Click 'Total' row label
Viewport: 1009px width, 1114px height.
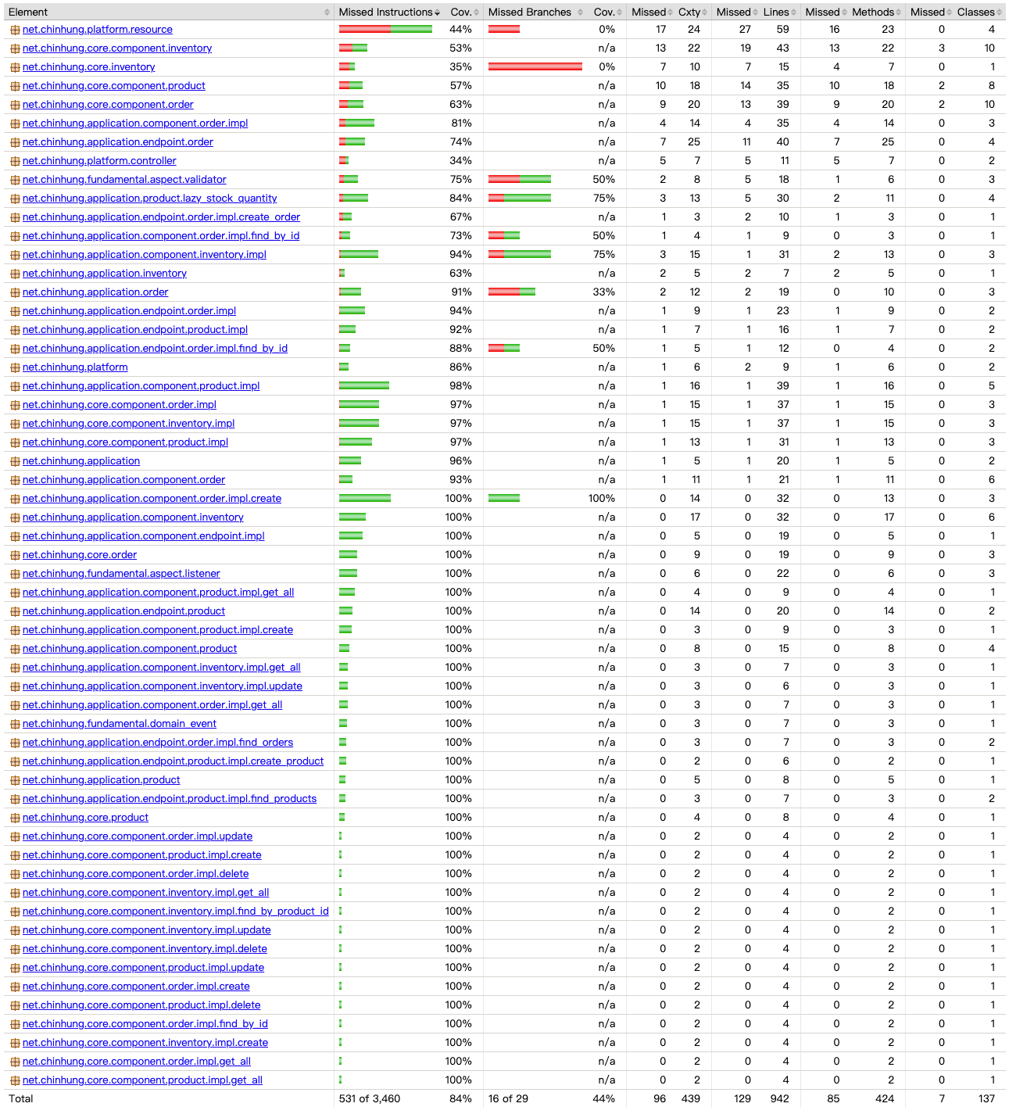coord(21,1099)
